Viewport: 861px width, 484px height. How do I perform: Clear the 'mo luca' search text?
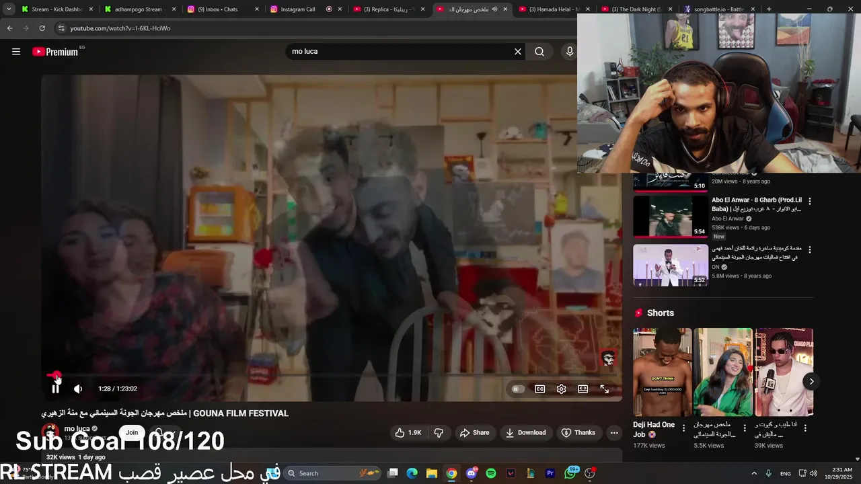(518, 52)
